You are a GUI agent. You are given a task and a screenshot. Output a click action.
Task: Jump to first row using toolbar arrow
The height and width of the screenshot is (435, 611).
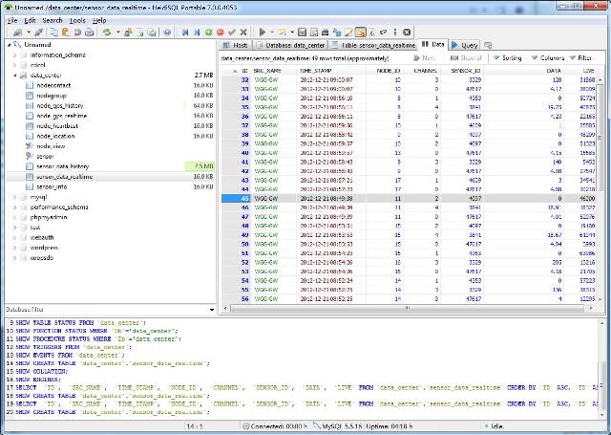[184, 33]
